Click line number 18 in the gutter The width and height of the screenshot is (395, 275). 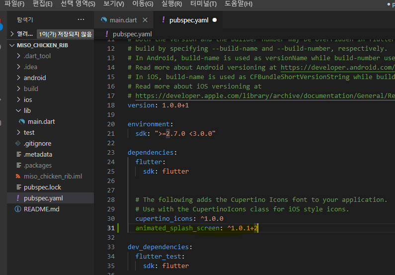click(x=111, y=105)
